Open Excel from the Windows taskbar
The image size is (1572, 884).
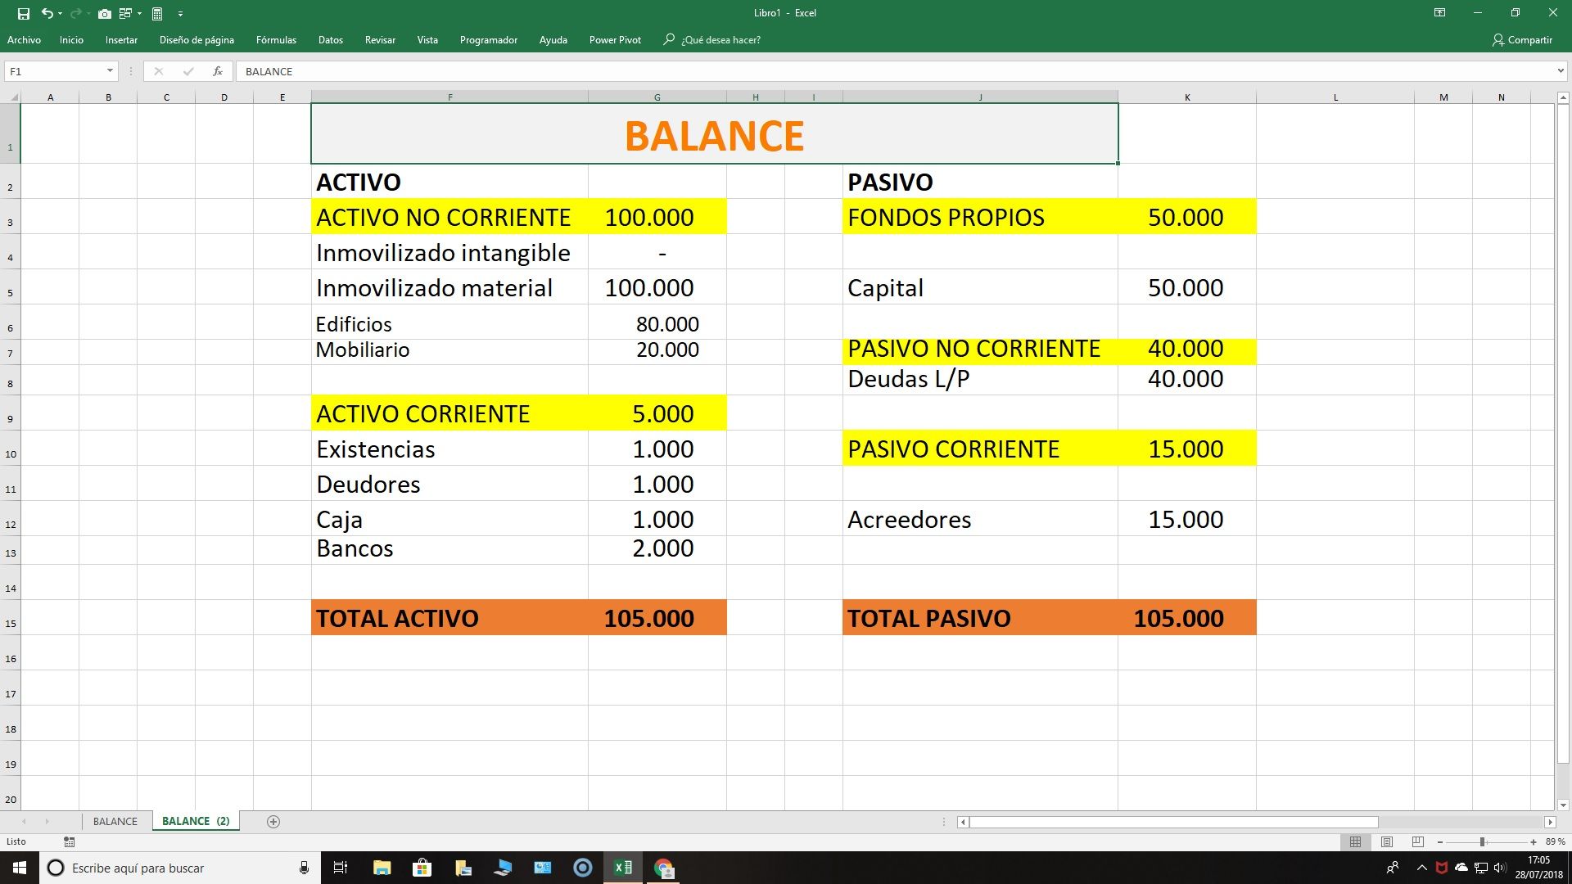pyautogui.click(x=622, y=868)
